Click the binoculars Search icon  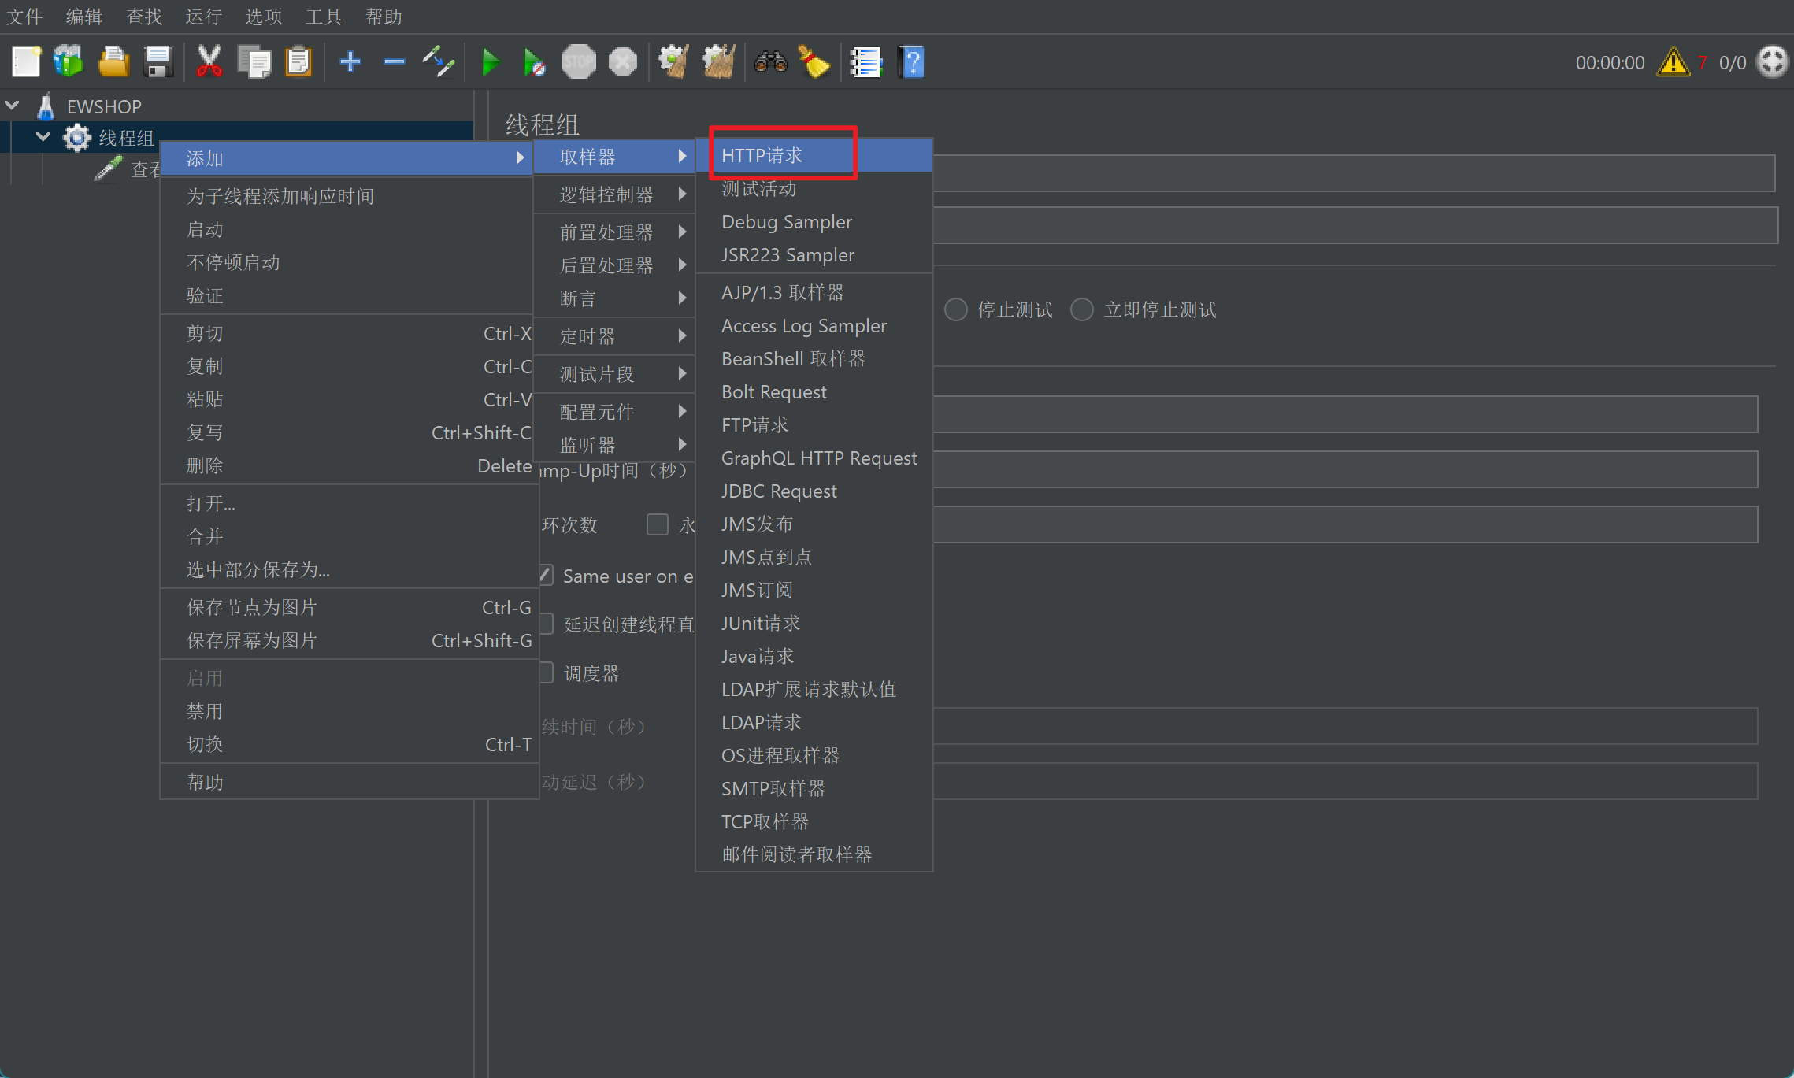click(x=770, y=62)
